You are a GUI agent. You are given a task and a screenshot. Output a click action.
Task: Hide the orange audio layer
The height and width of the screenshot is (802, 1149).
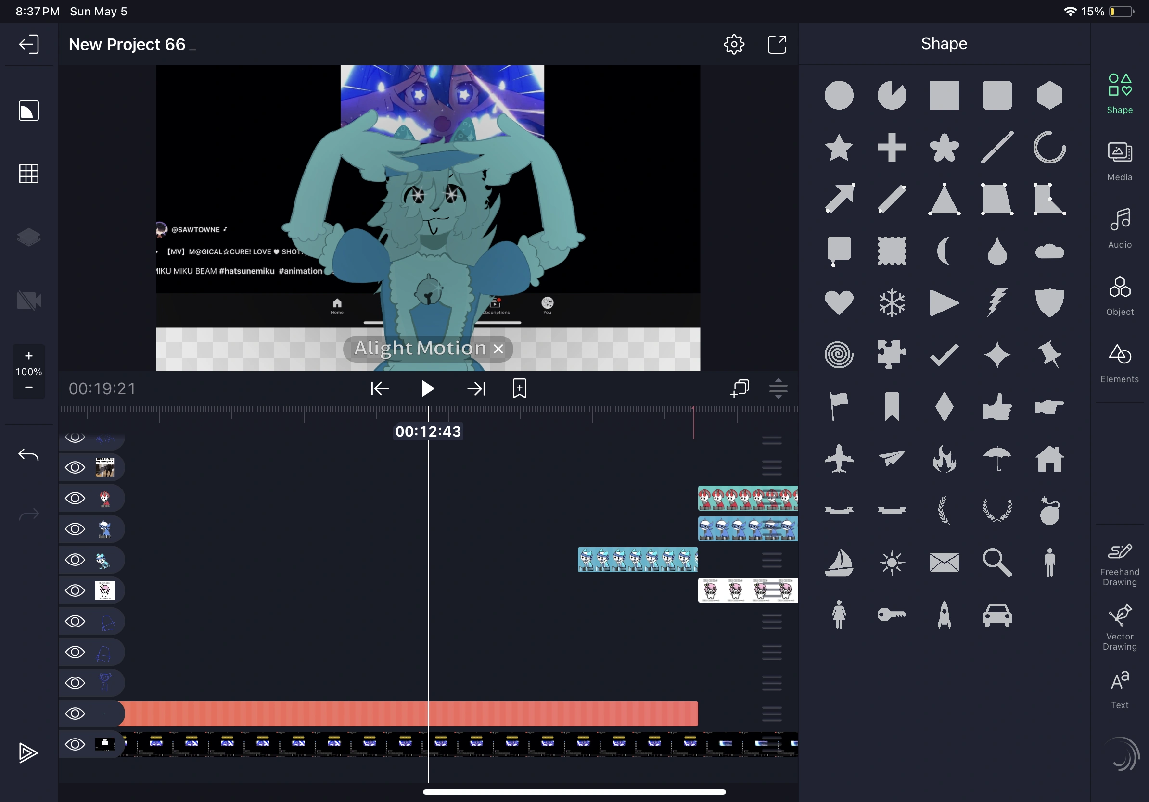pos(75,714)
